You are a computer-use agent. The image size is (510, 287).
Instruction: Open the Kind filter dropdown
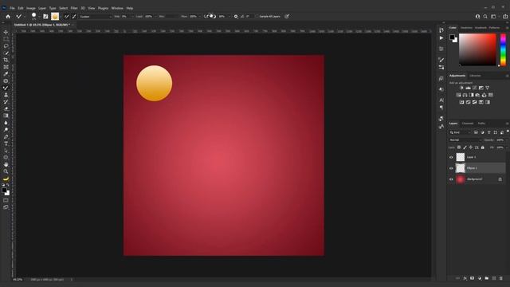[460, 132]
